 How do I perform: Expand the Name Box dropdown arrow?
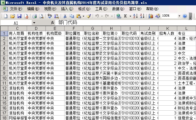tap(34, 23)
